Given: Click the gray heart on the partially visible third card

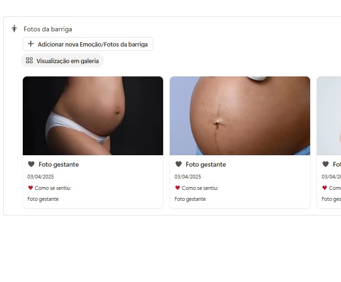Looking at the screenshot, I should click(x=325, y=164).
